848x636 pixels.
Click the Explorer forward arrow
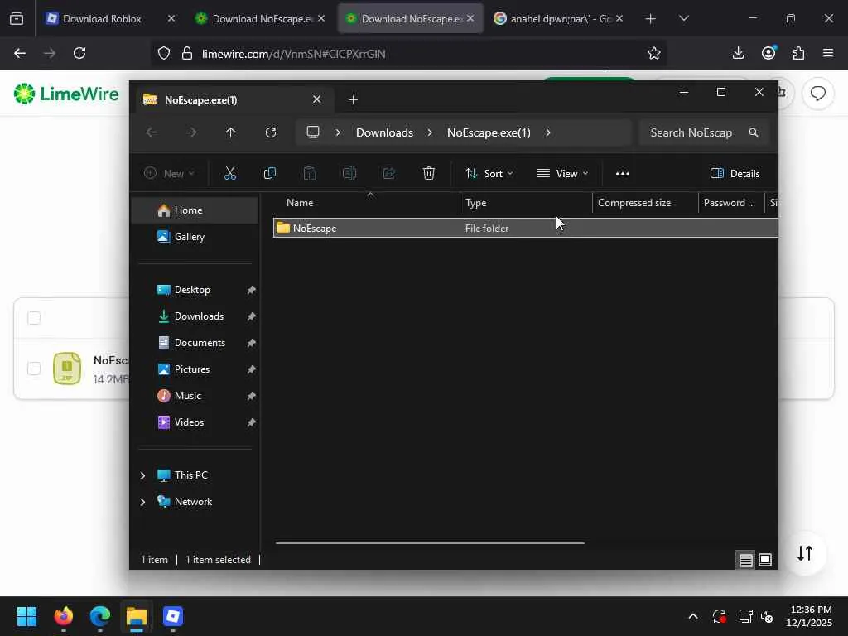191,132
